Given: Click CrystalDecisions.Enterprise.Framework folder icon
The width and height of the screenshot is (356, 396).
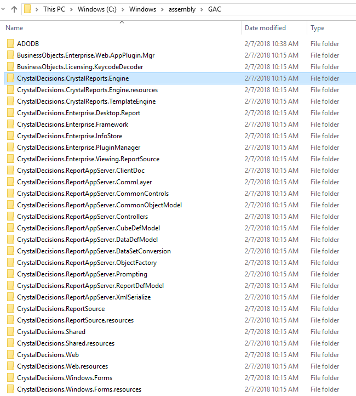Looking at the screenshot, I should tap(10, 125).
